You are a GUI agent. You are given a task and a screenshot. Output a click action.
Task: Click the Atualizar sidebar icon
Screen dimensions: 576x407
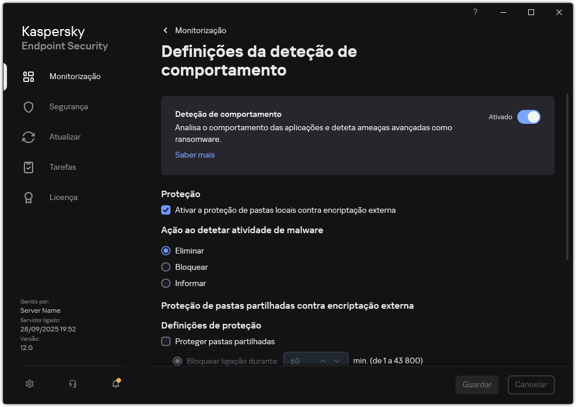[29, 137]
